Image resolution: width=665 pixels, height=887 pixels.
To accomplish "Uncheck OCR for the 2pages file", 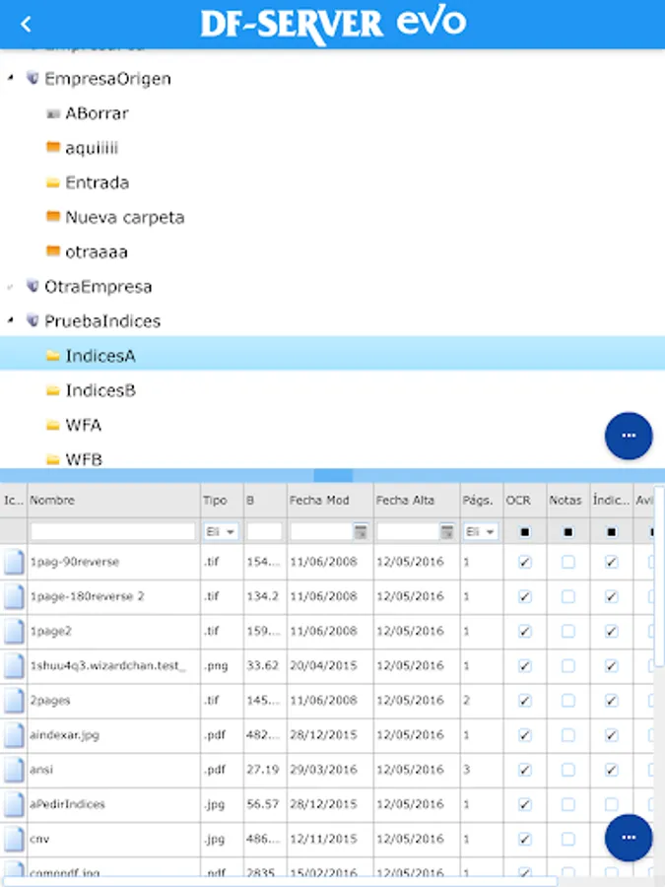I will click(525, 701).
